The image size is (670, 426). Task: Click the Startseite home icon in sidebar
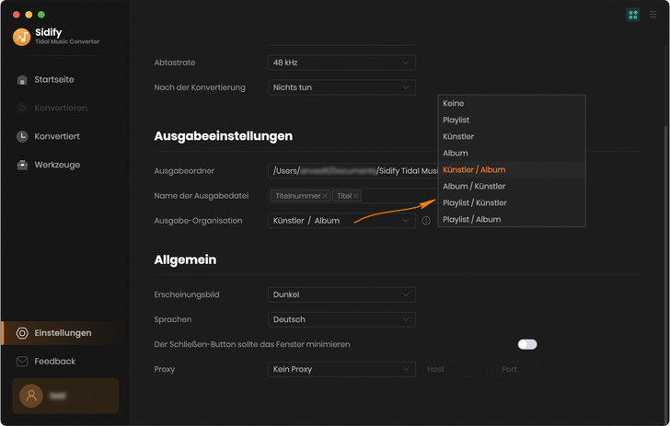(x=23, y=80)
